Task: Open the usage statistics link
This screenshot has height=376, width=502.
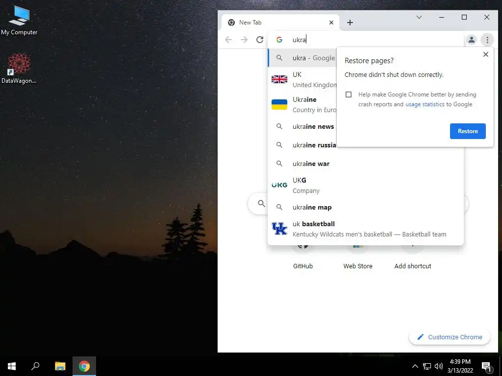Action: click(x=425, y=104)
